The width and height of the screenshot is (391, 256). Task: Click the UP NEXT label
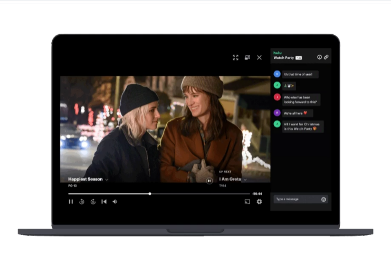pyautogui.click(x=225, y=172)
